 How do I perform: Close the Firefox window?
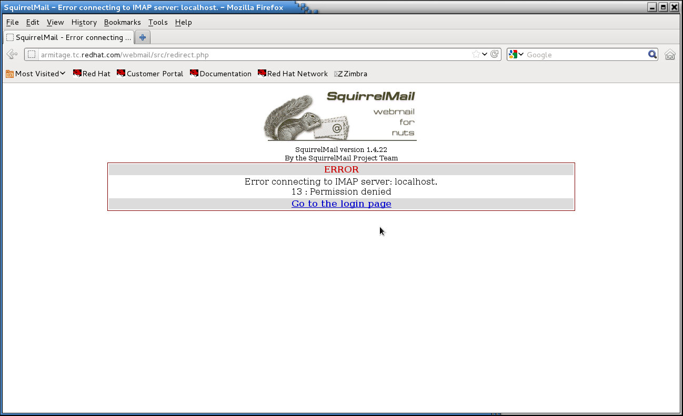(675, 7)
